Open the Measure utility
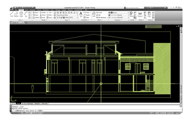The height and width of the screenshot is (121, 192). 140,14
